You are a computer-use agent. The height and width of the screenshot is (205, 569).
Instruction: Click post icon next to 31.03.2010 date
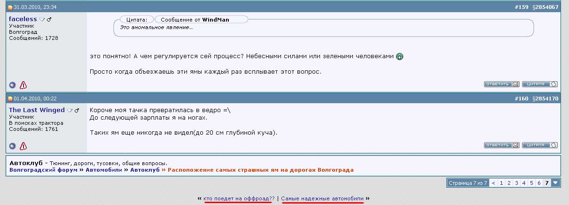[x=10, y=8]
